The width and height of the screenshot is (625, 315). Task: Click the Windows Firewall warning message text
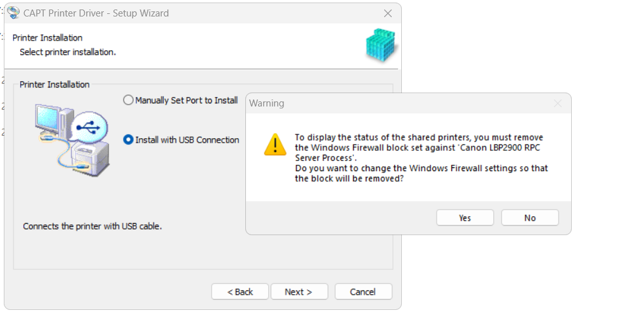click(422, 158)
